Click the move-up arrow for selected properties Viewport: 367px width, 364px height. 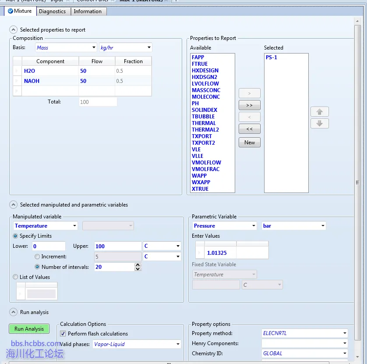pos(319,112)
